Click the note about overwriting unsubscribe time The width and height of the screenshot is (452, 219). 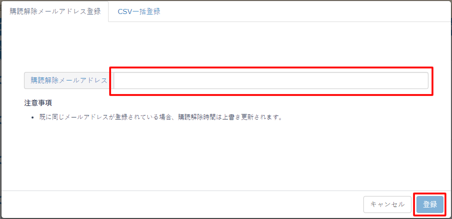coord(160,117)
